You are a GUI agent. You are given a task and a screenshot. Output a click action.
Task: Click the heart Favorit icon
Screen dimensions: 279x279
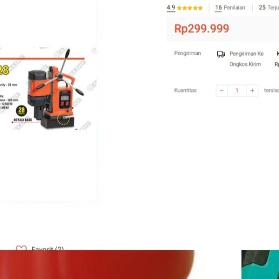pyautogui.click(x=21, y=248)
